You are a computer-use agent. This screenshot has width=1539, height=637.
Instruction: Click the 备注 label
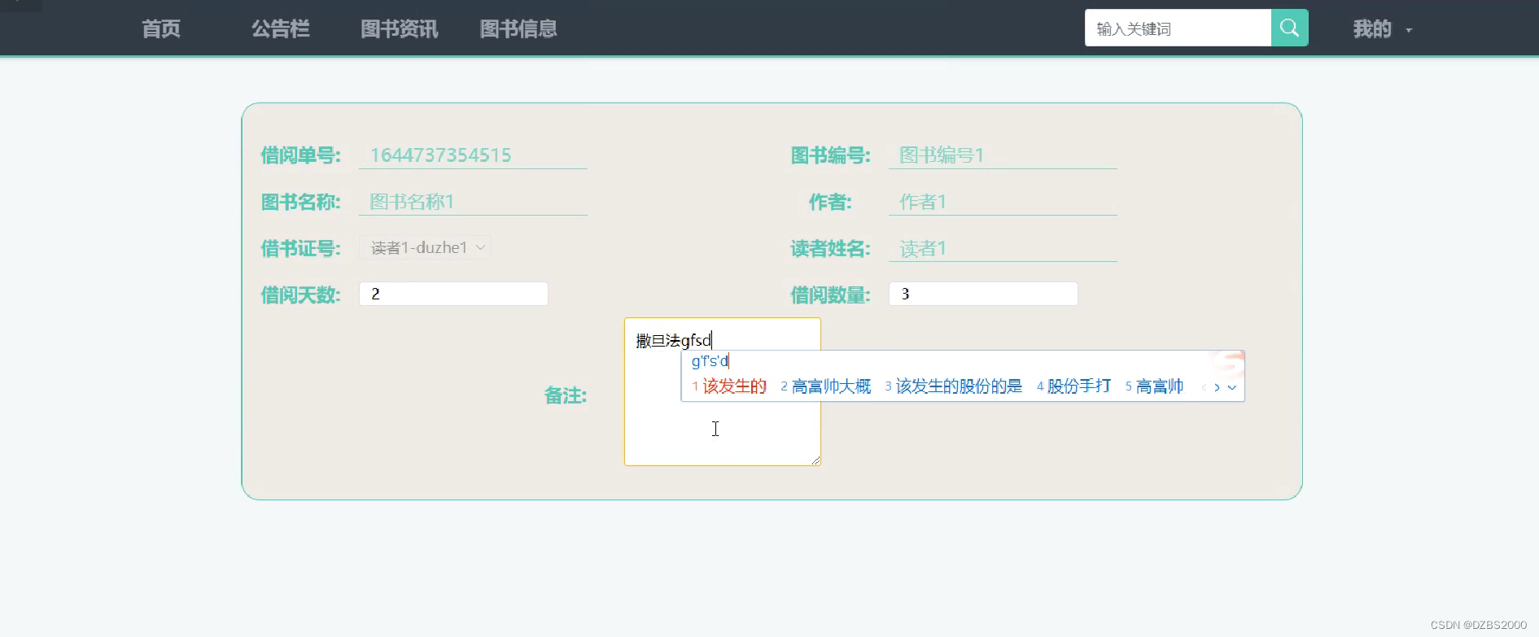coord(566,395)
